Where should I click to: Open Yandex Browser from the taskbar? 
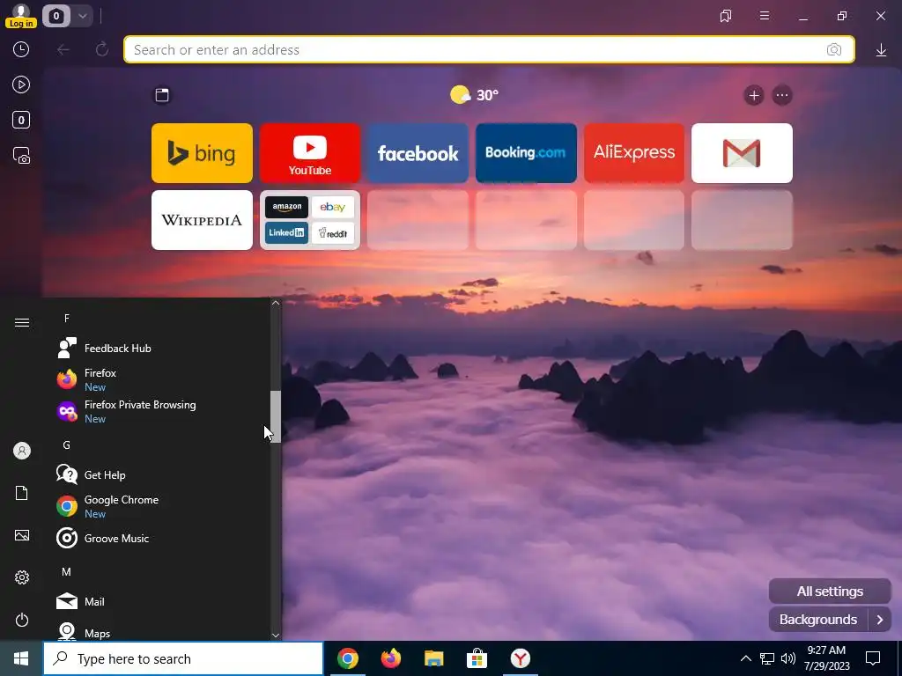point(520,658)
